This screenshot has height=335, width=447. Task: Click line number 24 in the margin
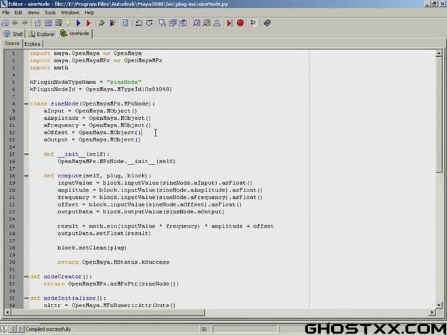(12, 219)
